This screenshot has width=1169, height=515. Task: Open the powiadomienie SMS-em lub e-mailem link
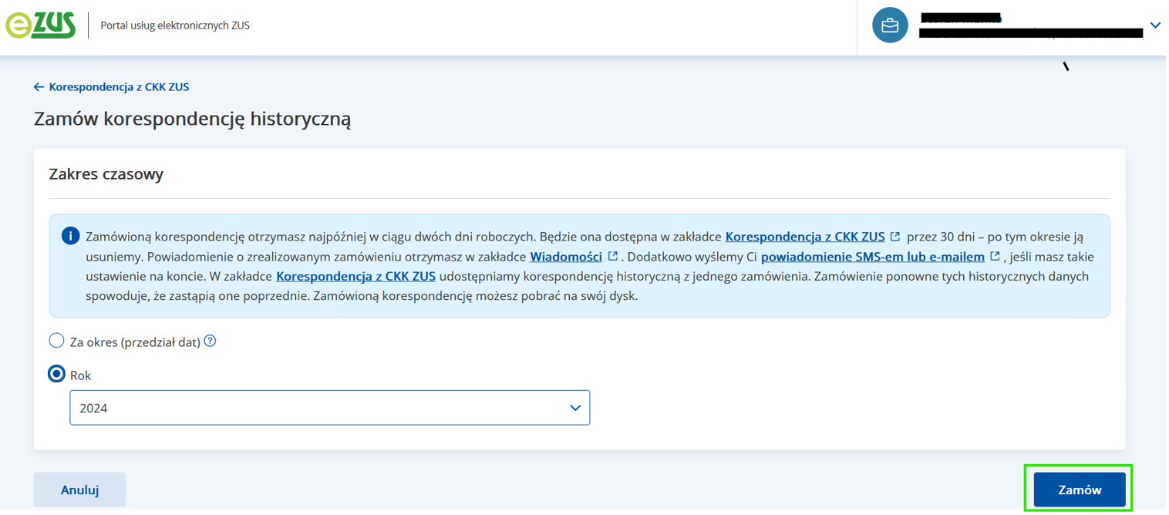coord(872,257)
